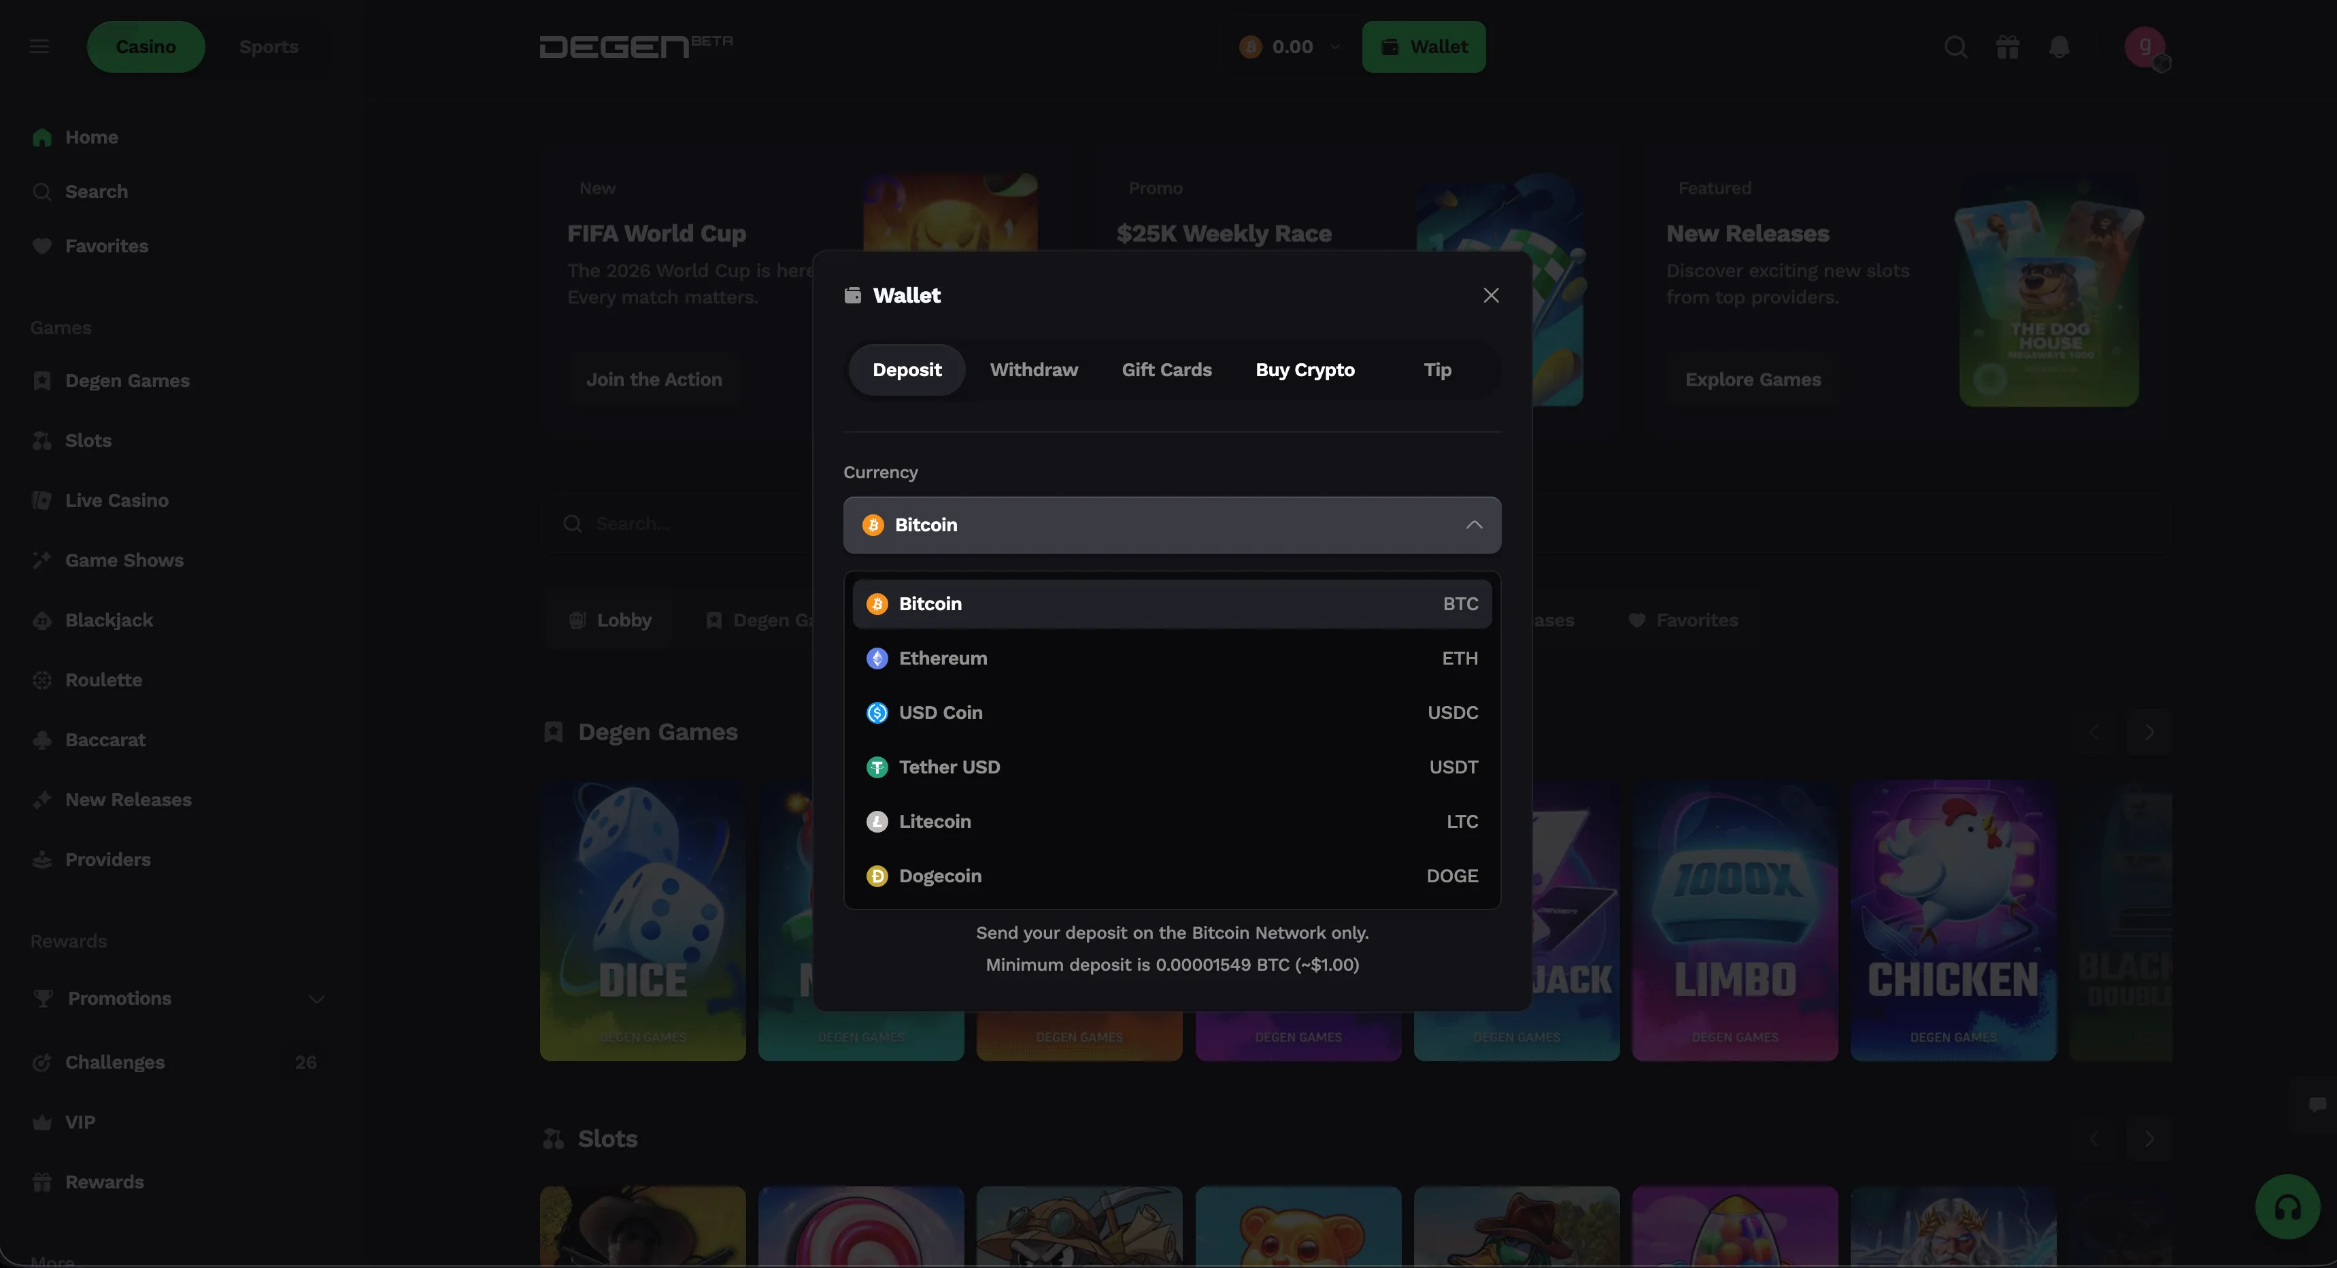The height and width of the screenshot is (1268, 2337).
Task: Expand the Promotions sidebar section
Action: tap(178, 999)
